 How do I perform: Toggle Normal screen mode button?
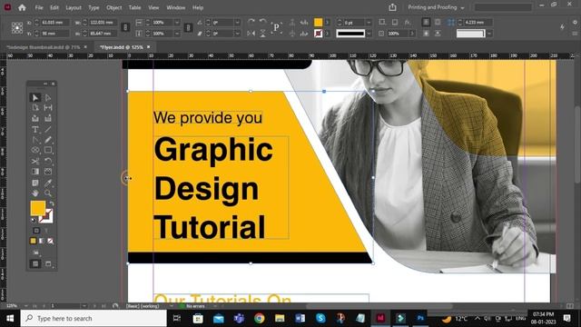coord(35,264)
